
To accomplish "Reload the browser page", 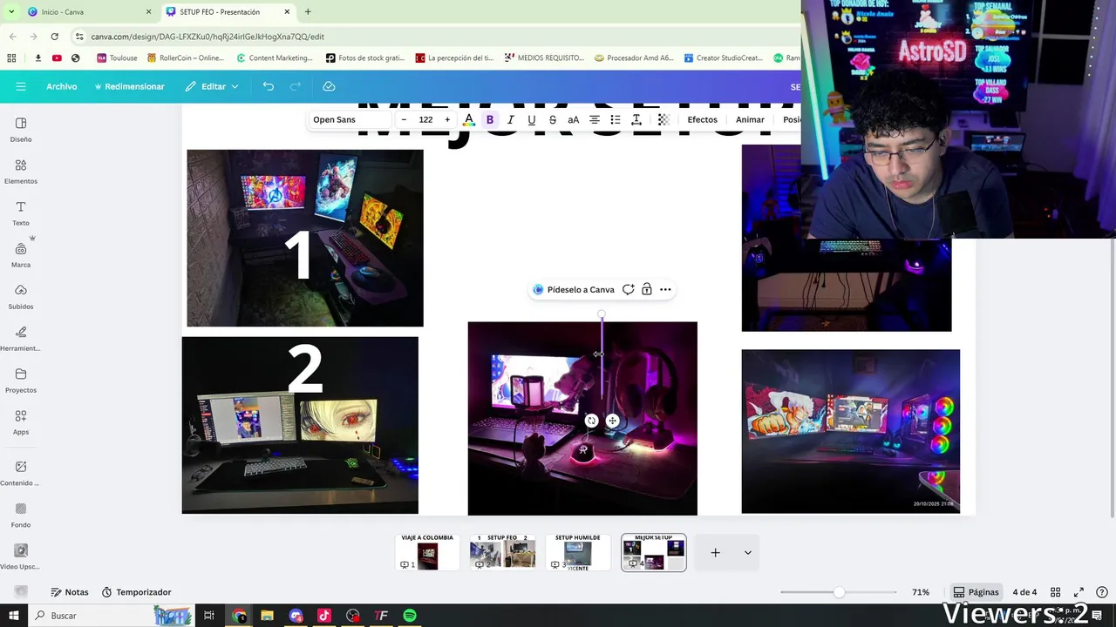I will (x=54, y=37).
